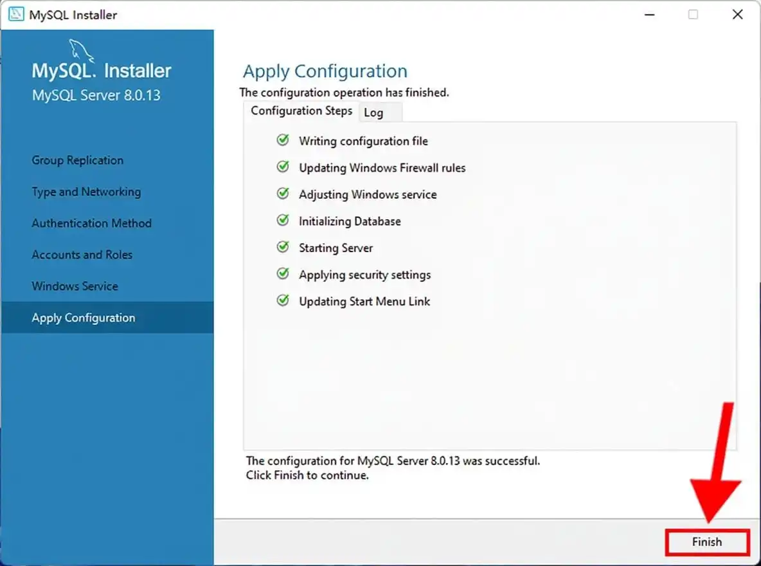Open Group Replication sidebar step
Image resolution: width=761 pixels, height=566 pixels.
[78, 160]
